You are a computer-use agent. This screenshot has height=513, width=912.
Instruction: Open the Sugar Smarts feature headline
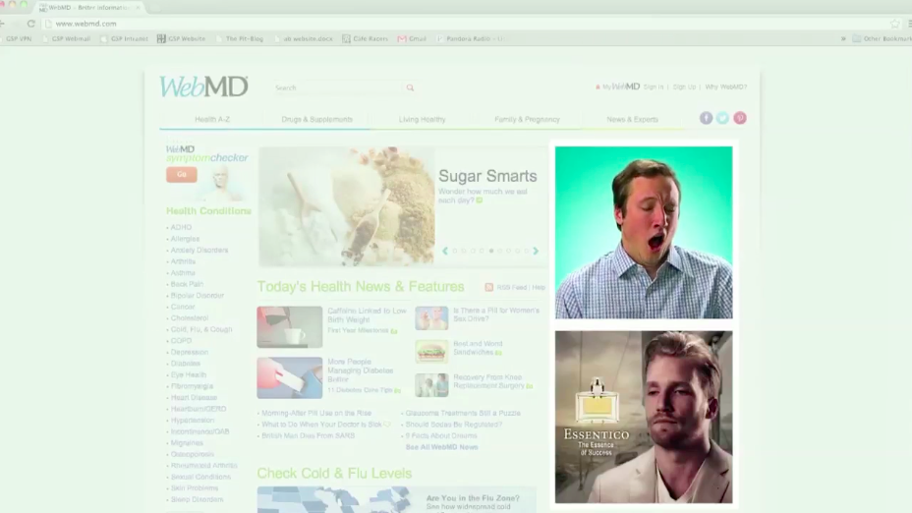pos(487,176)
